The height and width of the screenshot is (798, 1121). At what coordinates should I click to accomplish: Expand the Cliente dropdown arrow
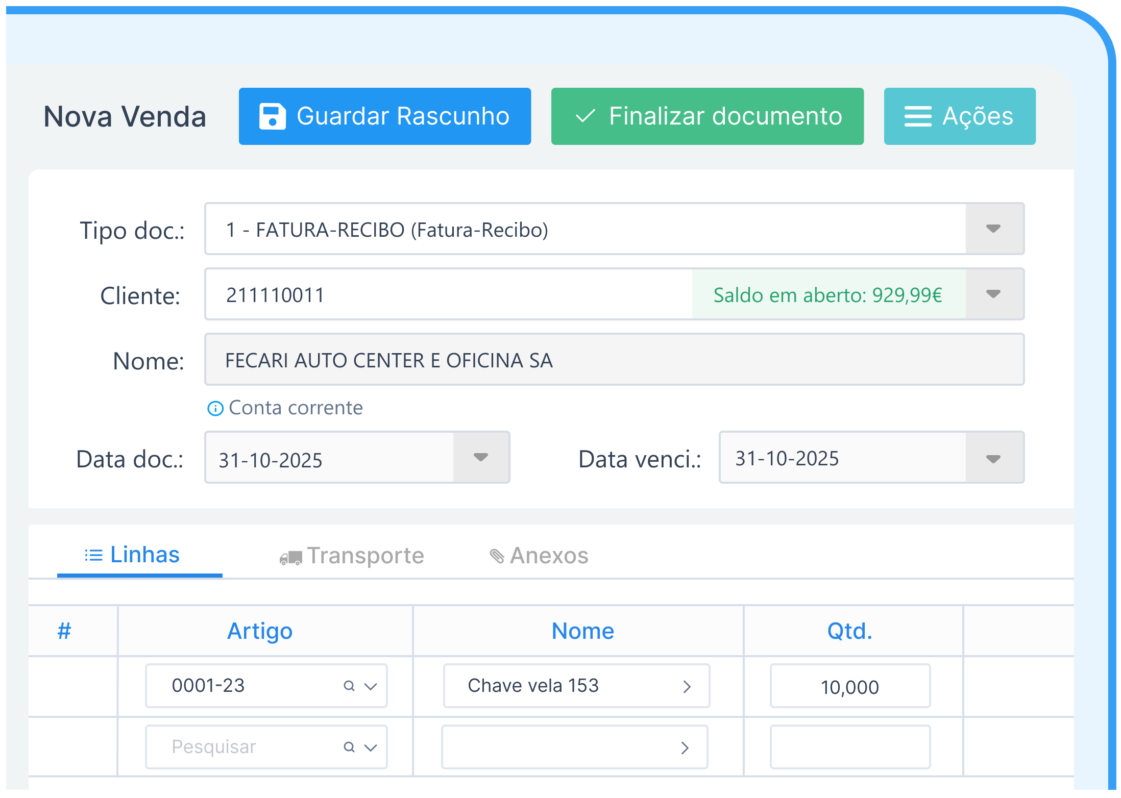993,294
